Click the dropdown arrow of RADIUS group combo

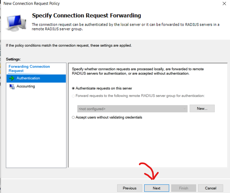click(184, 109)
